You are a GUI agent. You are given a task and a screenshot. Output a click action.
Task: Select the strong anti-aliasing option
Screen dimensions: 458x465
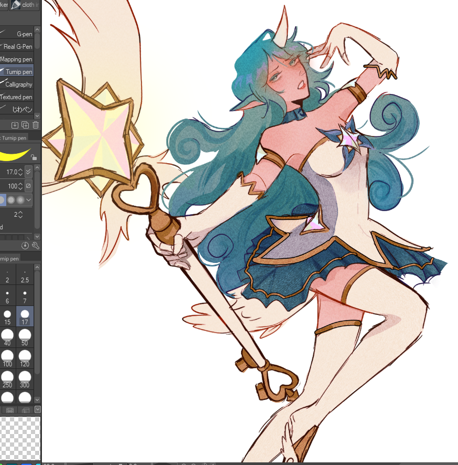[20, 200]
